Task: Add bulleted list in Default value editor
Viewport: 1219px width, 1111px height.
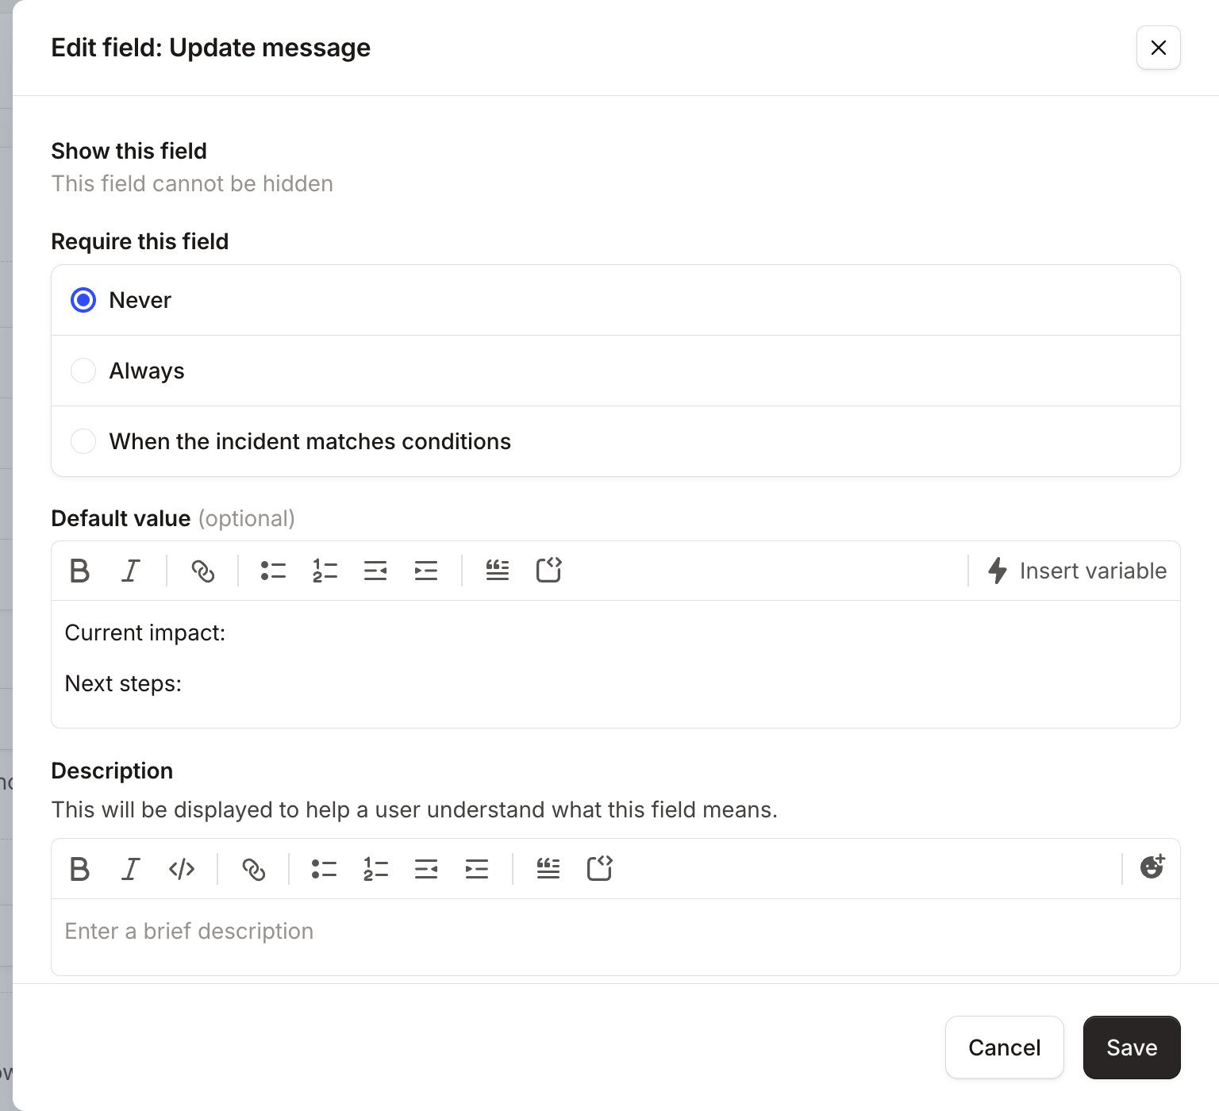Action: pyautogui.click(x=273, y=571)
